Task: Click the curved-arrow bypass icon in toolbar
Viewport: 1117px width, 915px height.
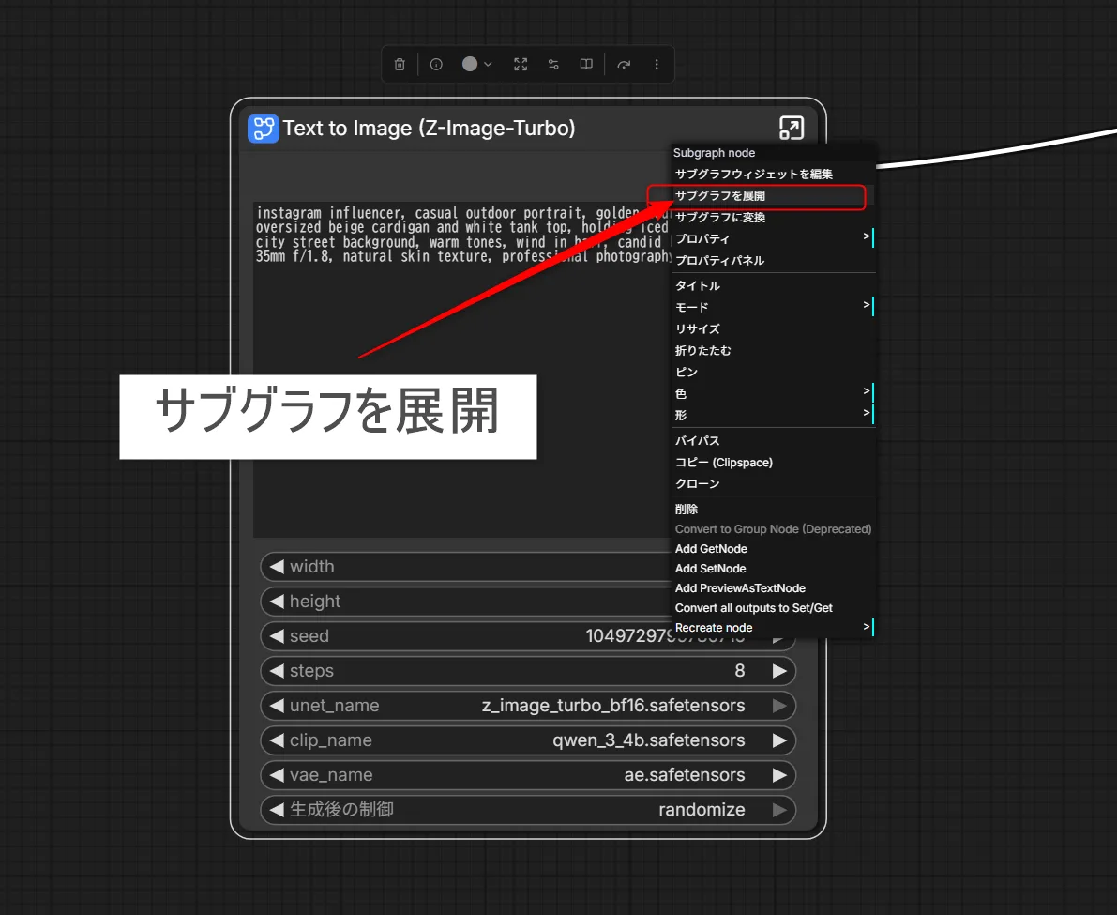Action: [x=624, y=64]
